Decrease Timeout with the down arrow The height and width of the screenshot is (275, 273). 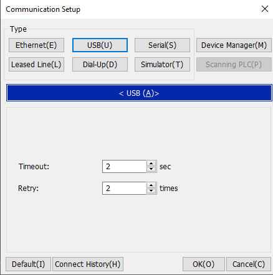151,169
